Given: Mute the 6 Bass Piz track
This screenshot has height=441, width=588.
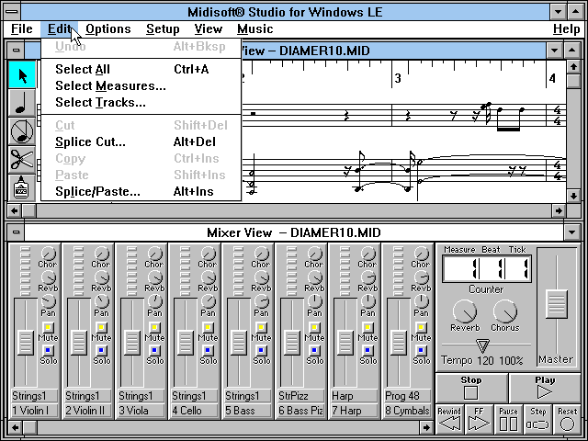Looking at the screenshot, I should coord(314,327).
